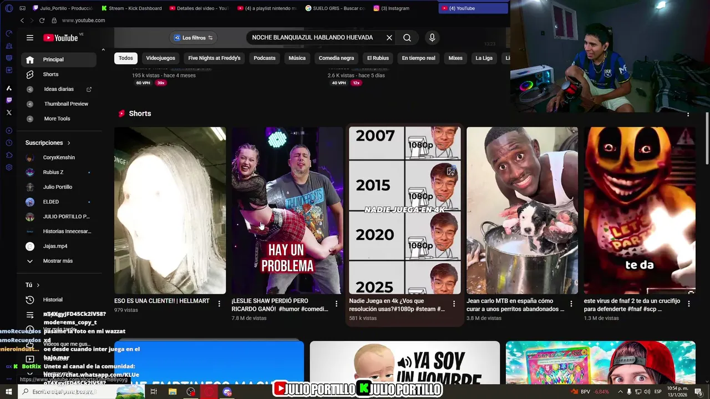Open File Explorer from taskbar
This screenshot has height=399, width=710.
coord(173,392)
